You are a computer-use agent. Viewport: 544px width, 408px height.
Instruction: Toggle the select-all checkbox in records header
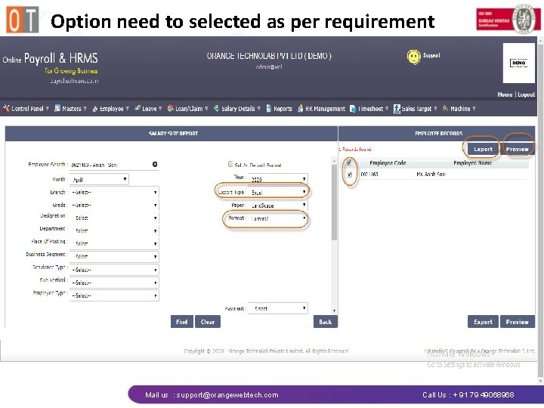click(x=349, y=162)
